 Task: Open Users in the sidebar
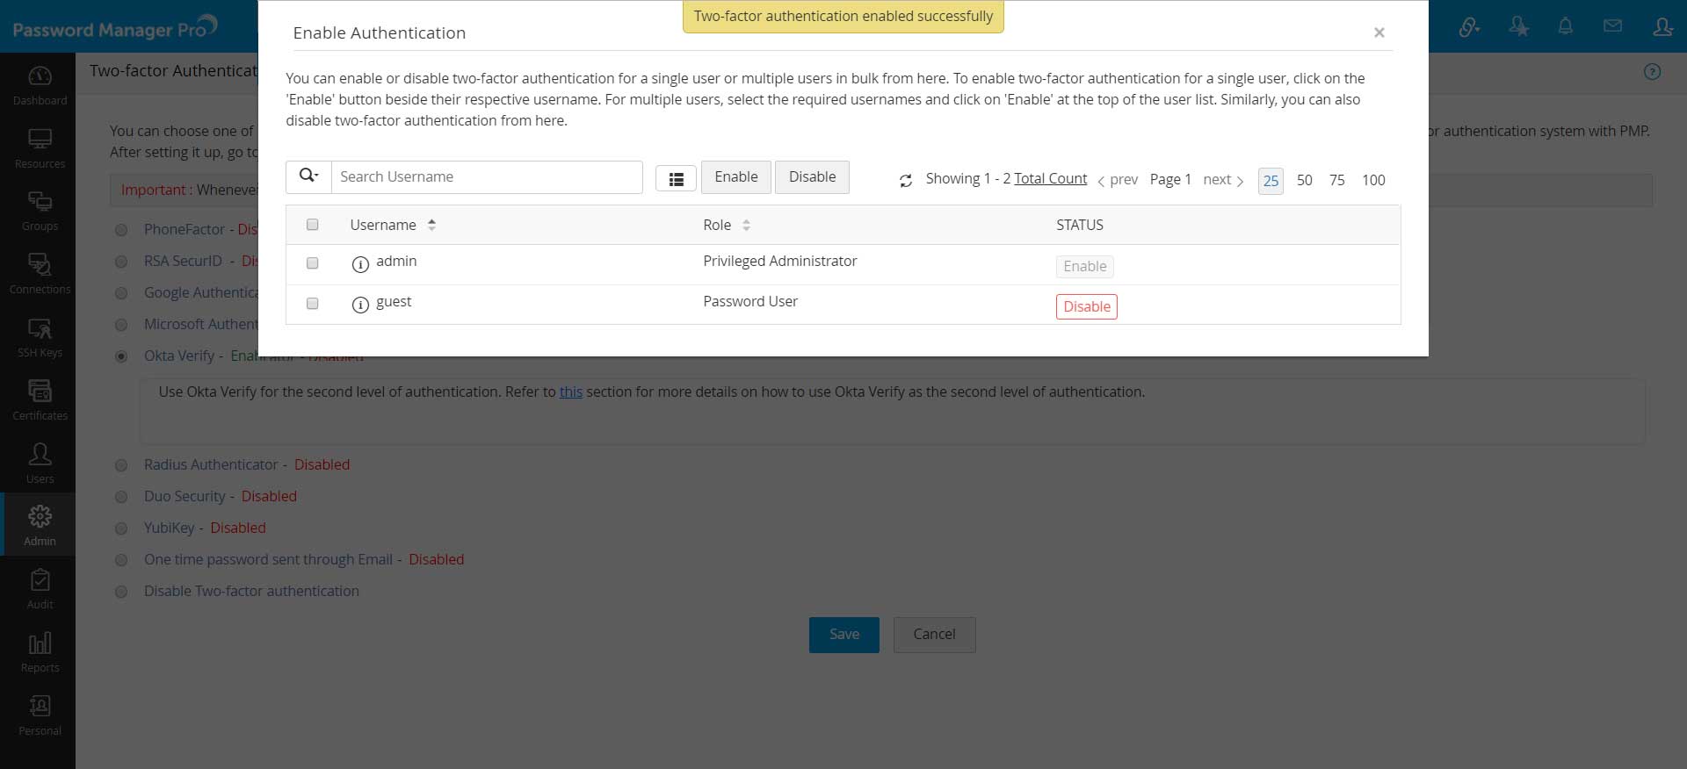(40, 464)
